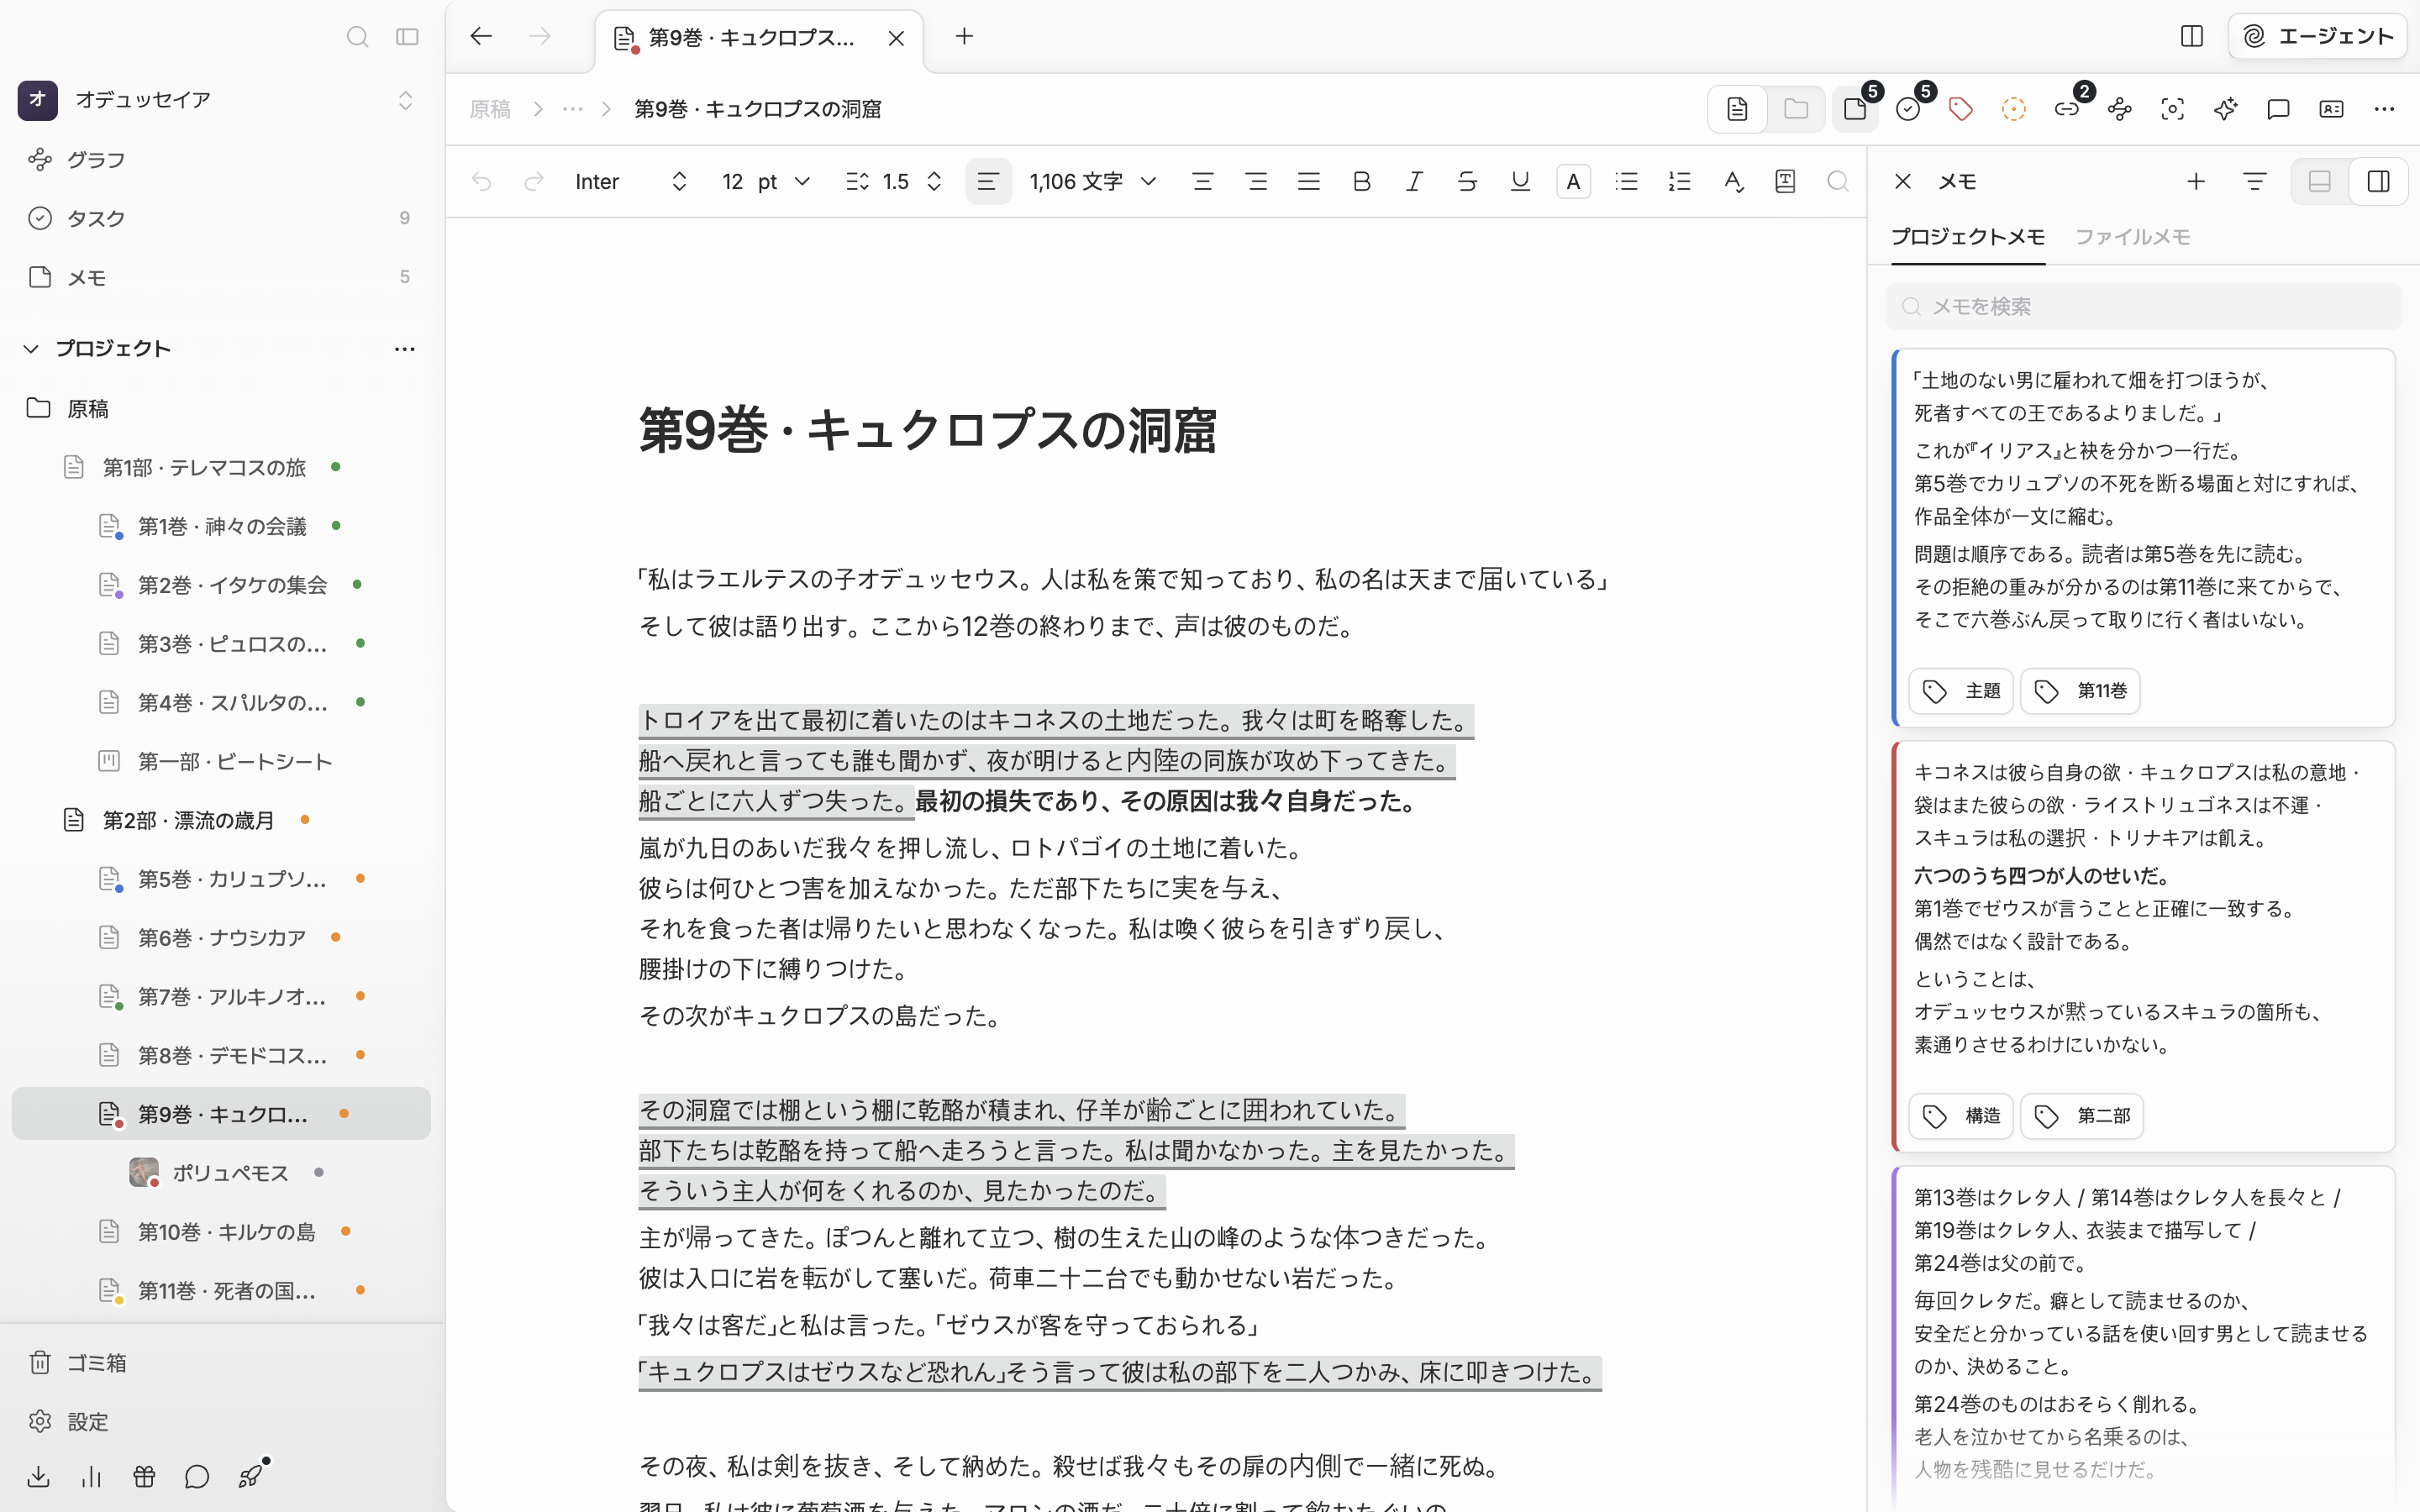Open グラフ in the sidebar
The image size is (2420, 1512).
221,160
